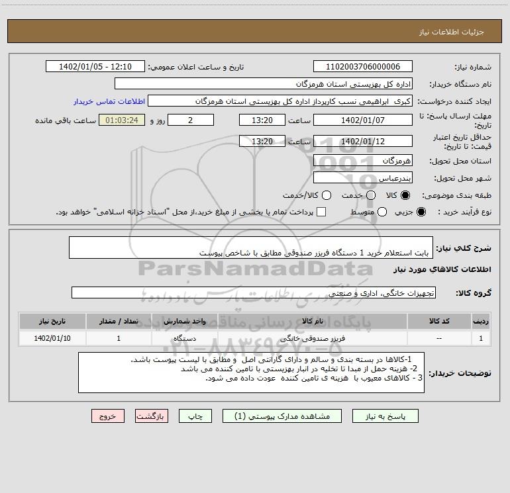Click the کد کالا column header

click(x=438, y=321)
